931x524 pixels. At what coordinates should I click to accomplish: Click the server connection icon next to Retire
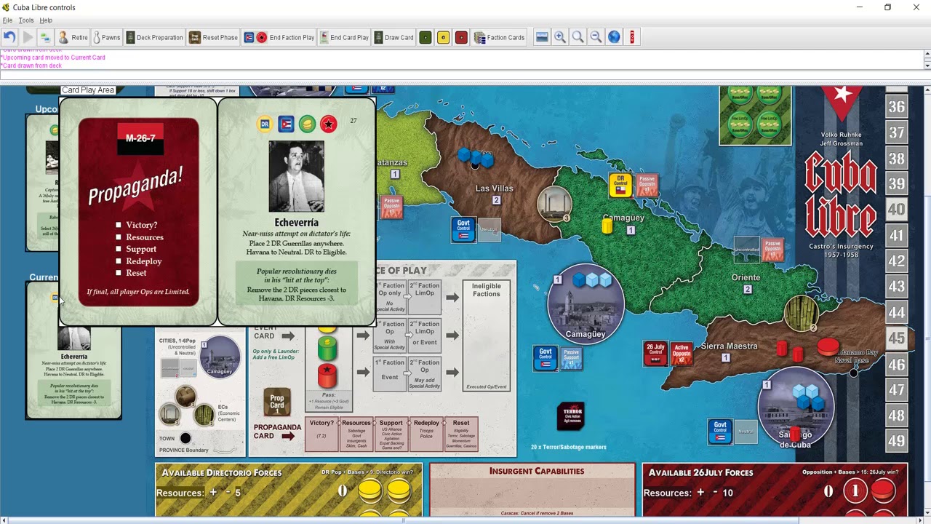point(45,37)
